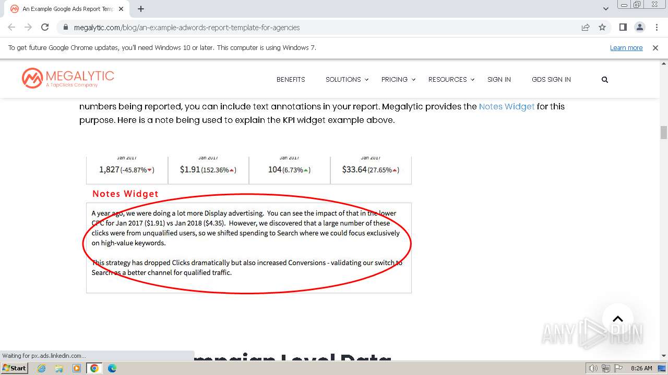Bookmark this page with the star icon
The width and height of the screenshot is (668, 375).
coord(602,27)
